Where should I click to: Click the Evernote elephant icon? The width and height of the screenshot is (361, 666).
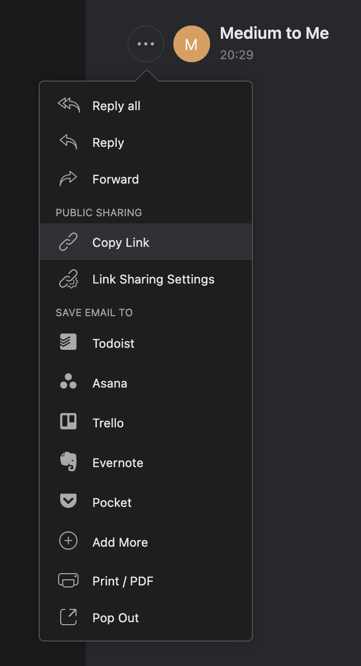click(68, 462)
